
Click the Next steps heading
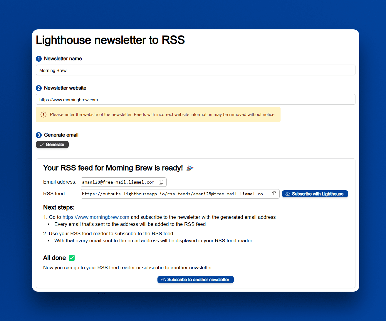[59, 207]
